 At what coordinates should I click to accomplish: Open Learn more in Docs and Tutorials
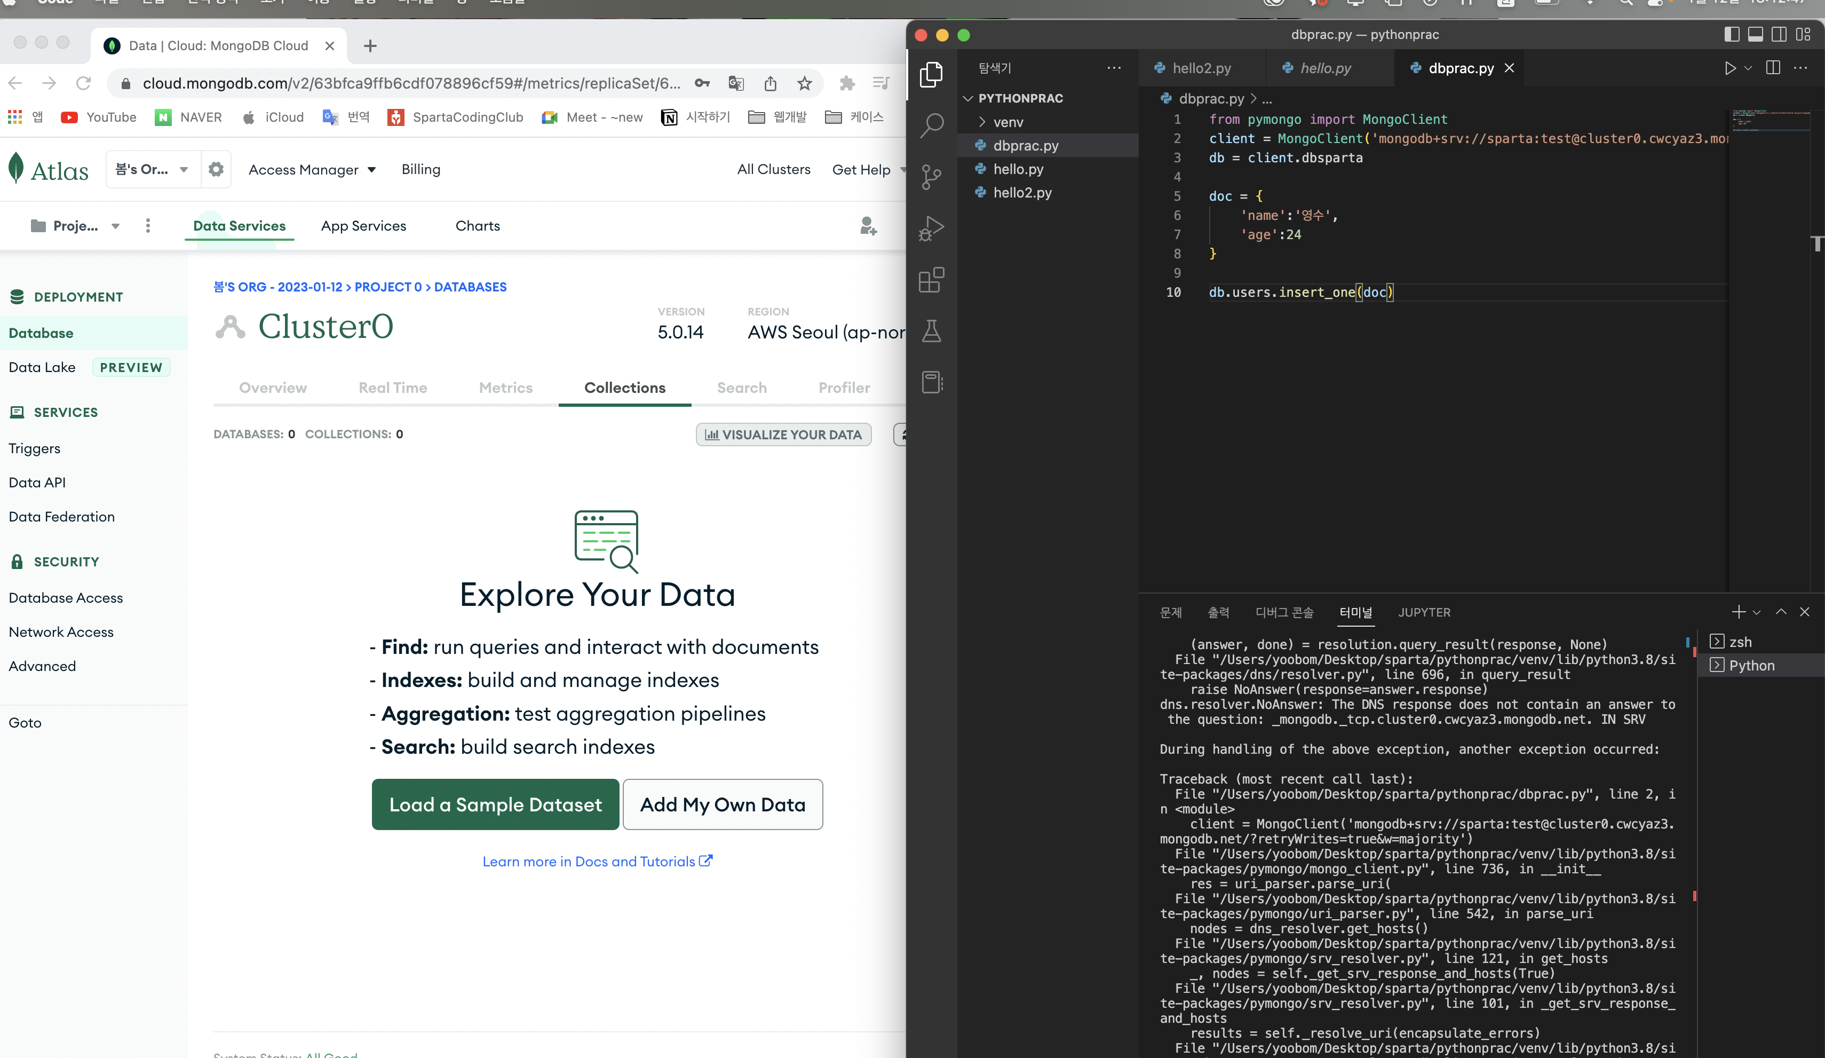[x=598, y=861]
